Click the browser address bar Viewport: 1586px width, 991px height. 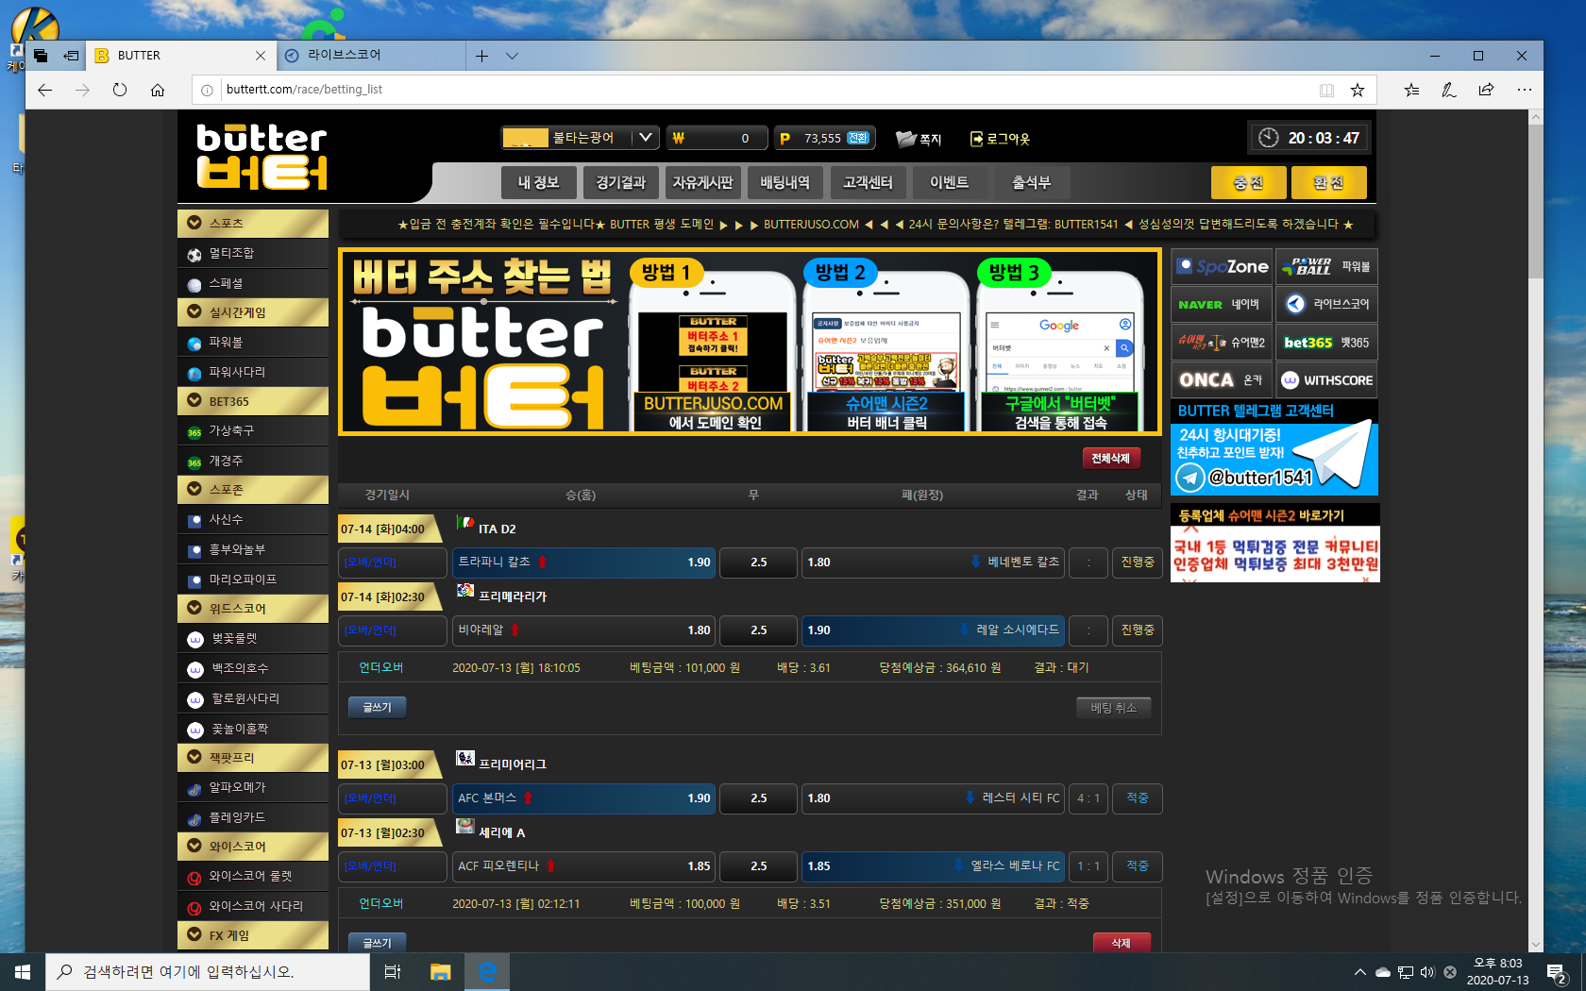755,90
